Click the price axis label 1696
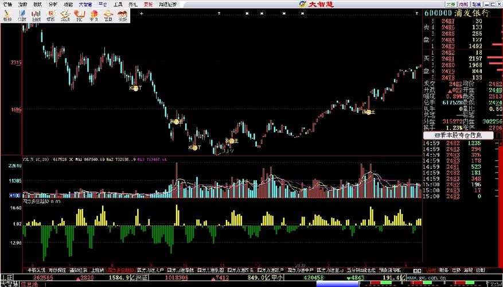The height and width of the screenshot is (287, 503). [x=15, y=110]
